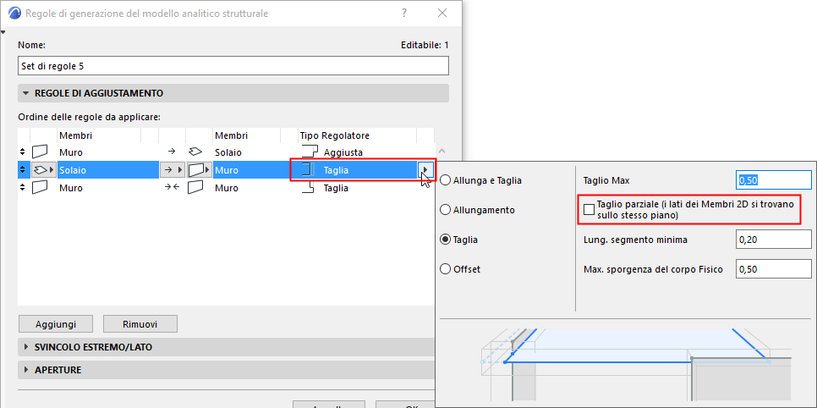Screen dimensions: 817x408
Task: Click the Rimuovi button
Action: click(x=140, y=324)
